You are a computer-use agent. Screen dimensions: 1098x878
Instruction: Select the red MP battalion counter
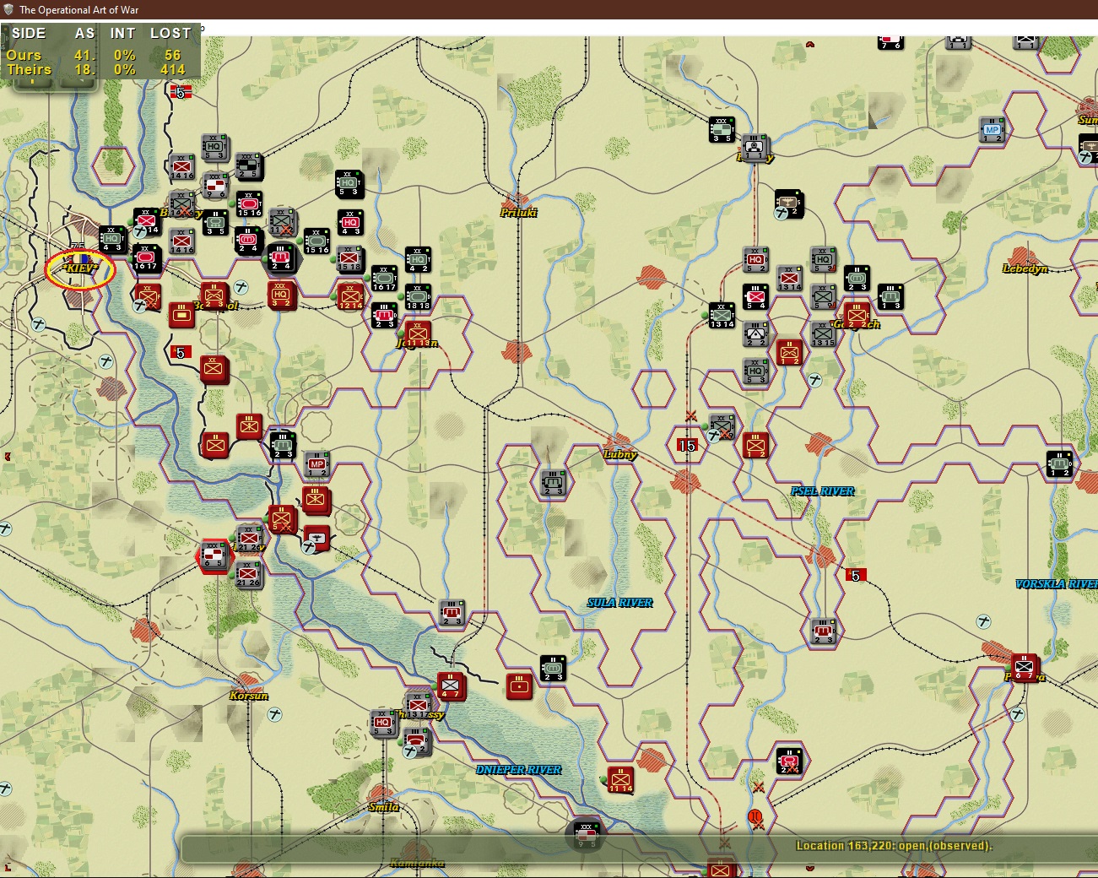point(316,464)
